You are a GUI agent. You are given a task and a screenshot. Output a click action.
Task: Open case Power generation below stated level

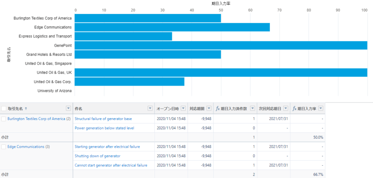105,128
